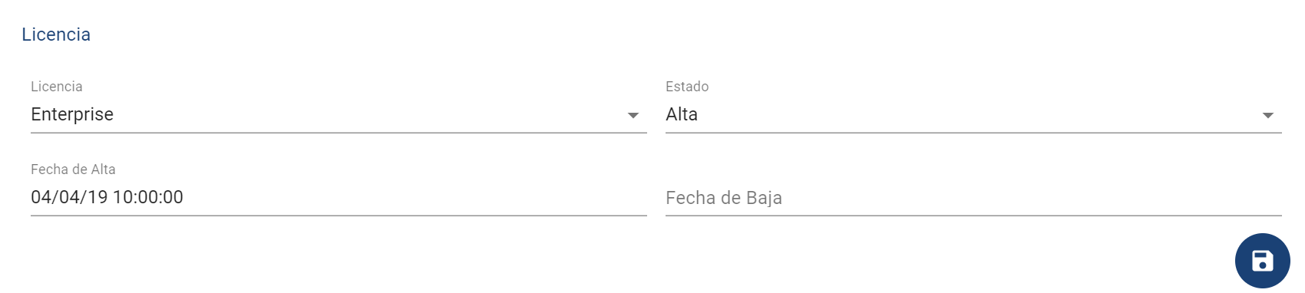The width and height of the screenshot is (1305, 293).
Task: Open the Estado dropdown arrow
Action: (1267, 115)
